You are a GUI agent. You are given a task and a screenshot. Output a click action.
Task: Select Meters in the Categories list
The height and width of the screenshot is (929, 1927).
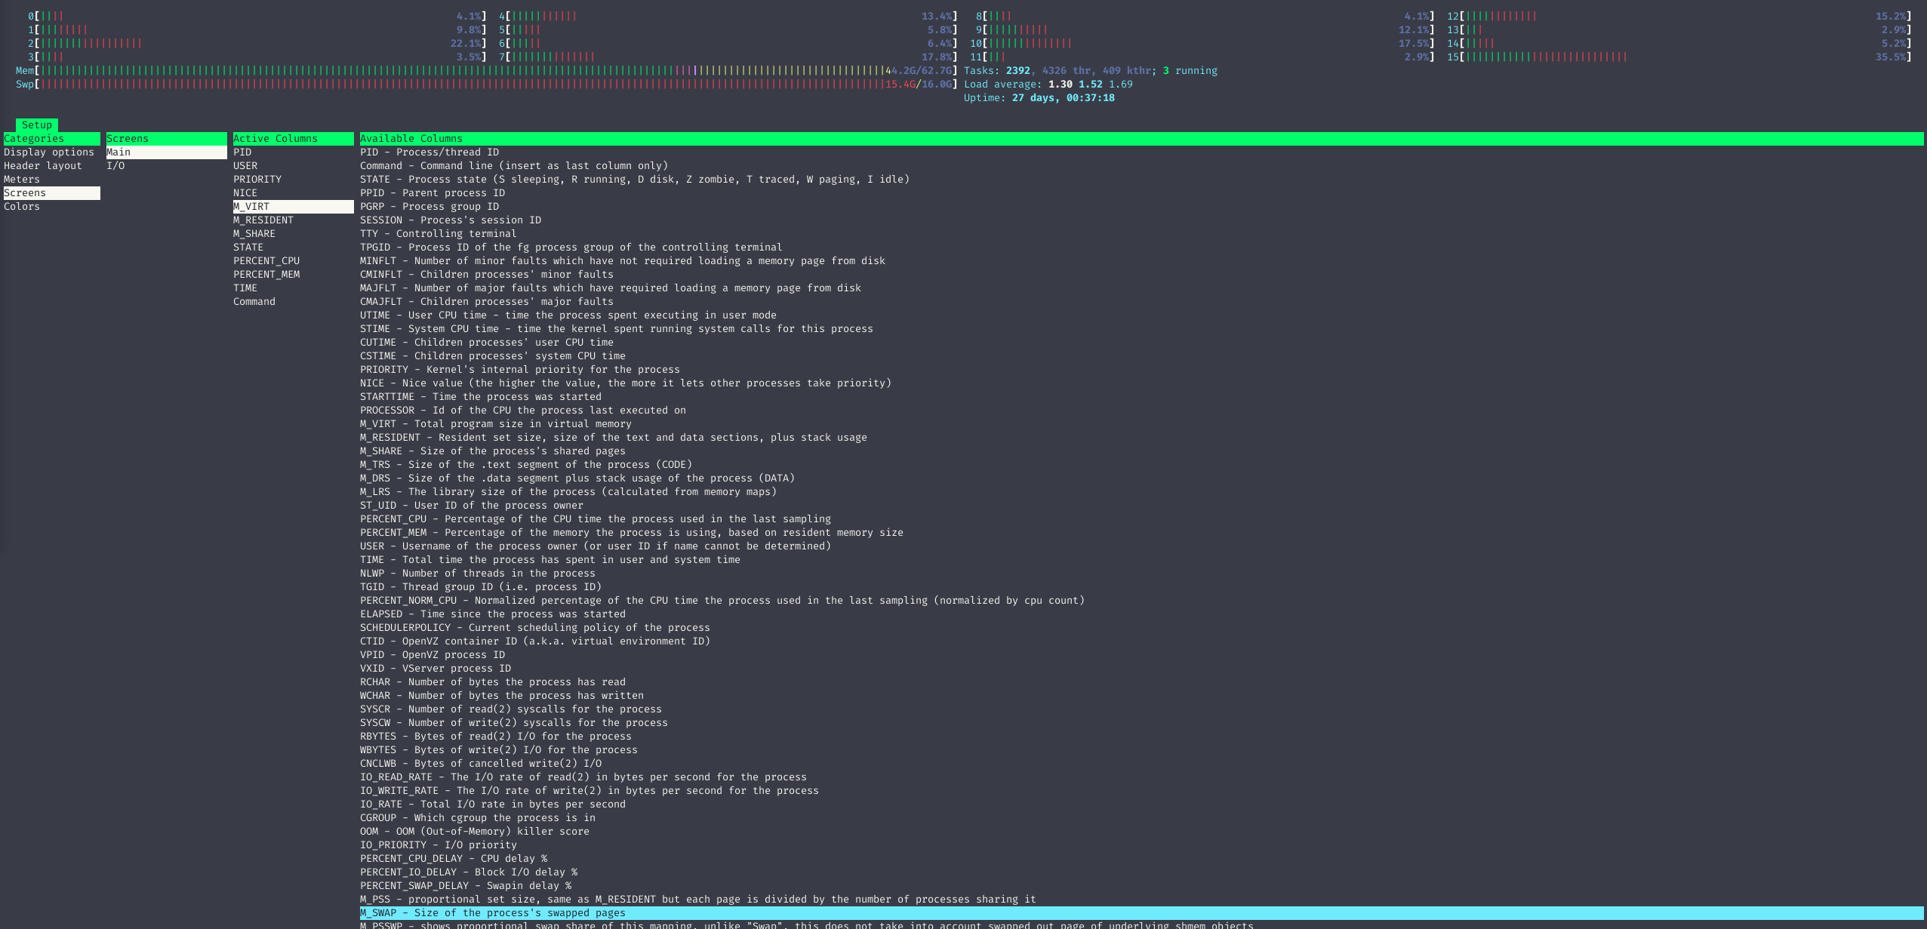pyautogui.click(x=22, y=180)
